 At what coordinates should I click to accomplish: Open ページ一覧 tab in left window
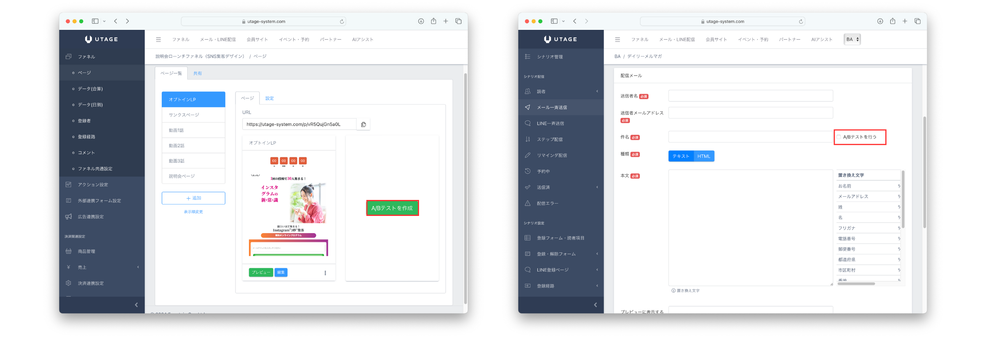point(171,73)
